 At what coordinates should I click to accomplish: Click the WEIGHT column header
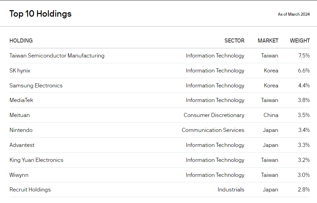(x=300, y=40)
